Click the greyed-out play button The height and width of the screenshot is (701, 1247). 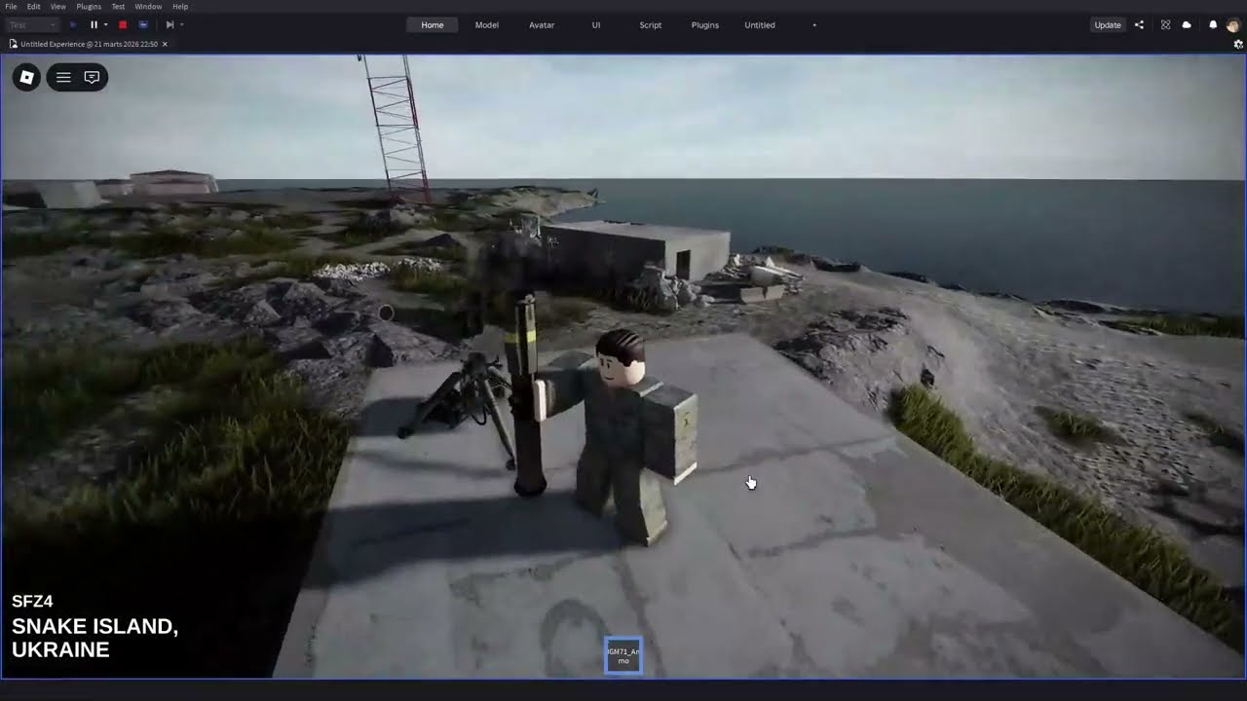72,24
